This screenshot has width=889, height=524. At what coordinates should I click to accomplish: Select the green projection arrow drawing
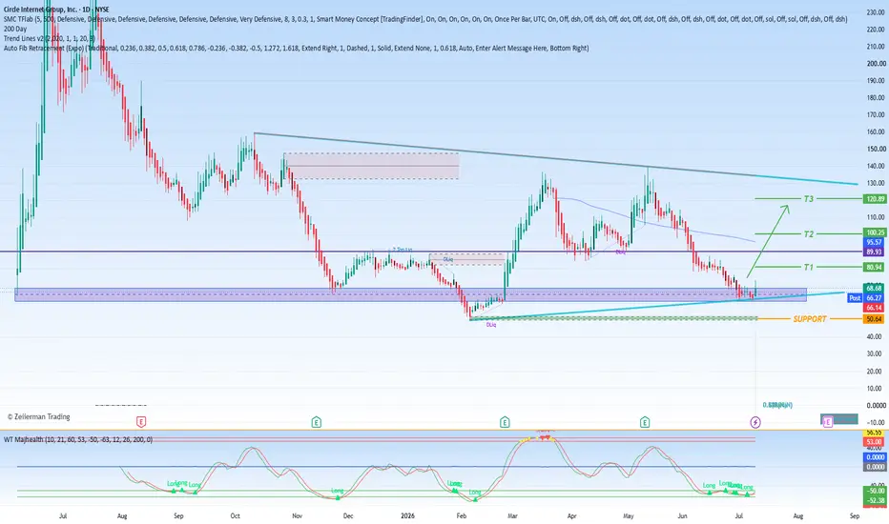(768, 241)
